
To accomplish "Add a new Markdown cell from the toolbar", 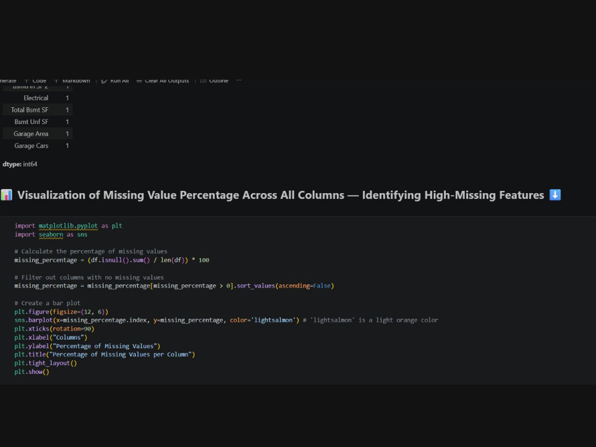I will tap(72, 80).
